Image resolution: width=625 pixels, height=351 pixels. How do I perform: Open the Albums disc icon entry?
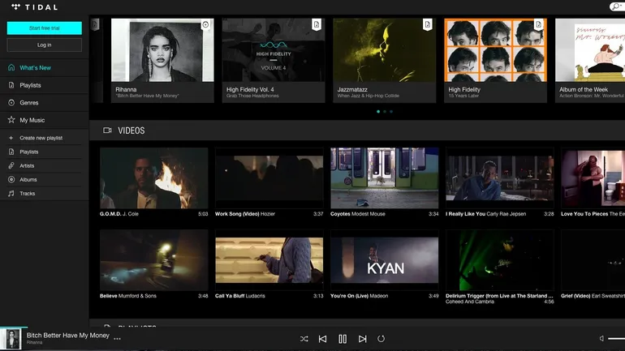coord(11,179)
